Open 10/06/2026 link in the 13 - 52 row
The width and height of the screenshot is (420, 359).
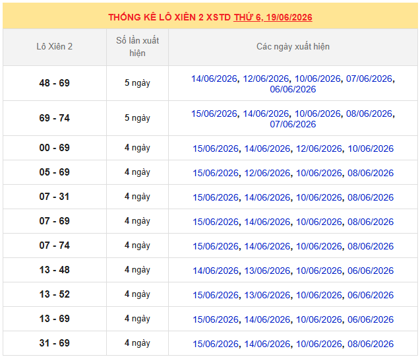(319, 295)
